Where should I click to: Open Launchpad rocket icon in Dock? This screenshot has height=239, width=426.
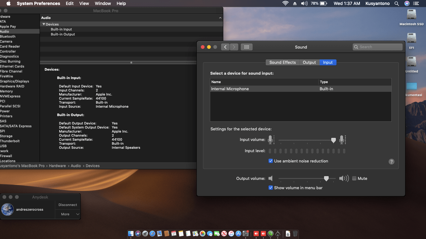[x=145, y=233]
